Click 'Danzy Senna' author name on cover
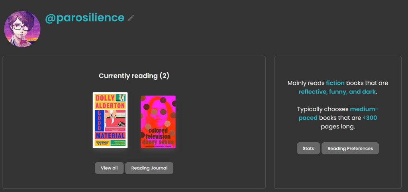Image resolution: width=408 pixels, height=192 pixels. tap(158, 142)
